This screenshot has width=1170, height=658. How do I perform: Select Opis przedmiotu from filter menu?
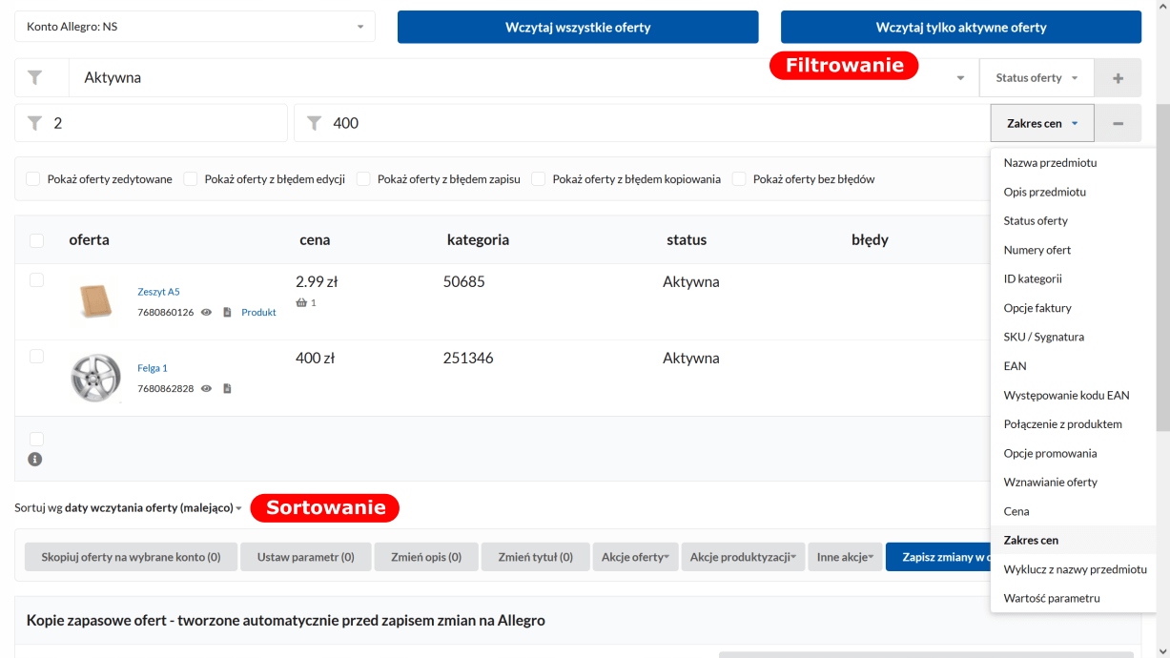(x=1073, y=192)
